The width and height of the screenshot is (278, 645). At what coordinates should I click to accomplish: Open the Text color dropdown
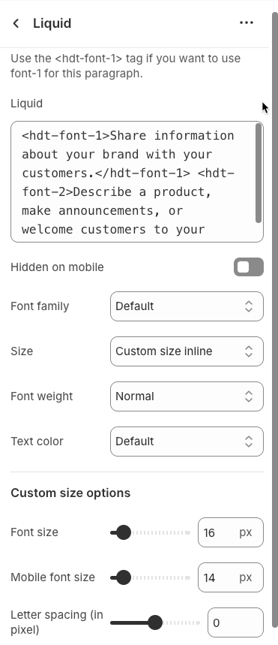click(187, 442)
